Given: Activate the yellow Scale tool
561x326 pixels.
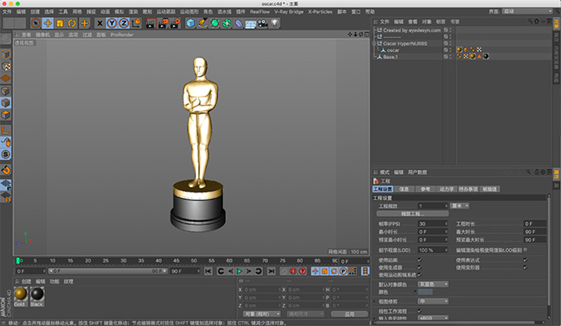Looking at the screenshot, I should click(x=59, y=23).
